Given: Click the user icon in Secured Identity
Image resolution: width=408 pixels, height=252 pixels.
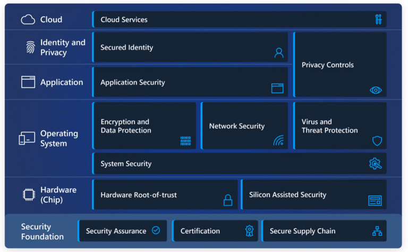Looking at the screenshot, I should (x=279, y=53).
